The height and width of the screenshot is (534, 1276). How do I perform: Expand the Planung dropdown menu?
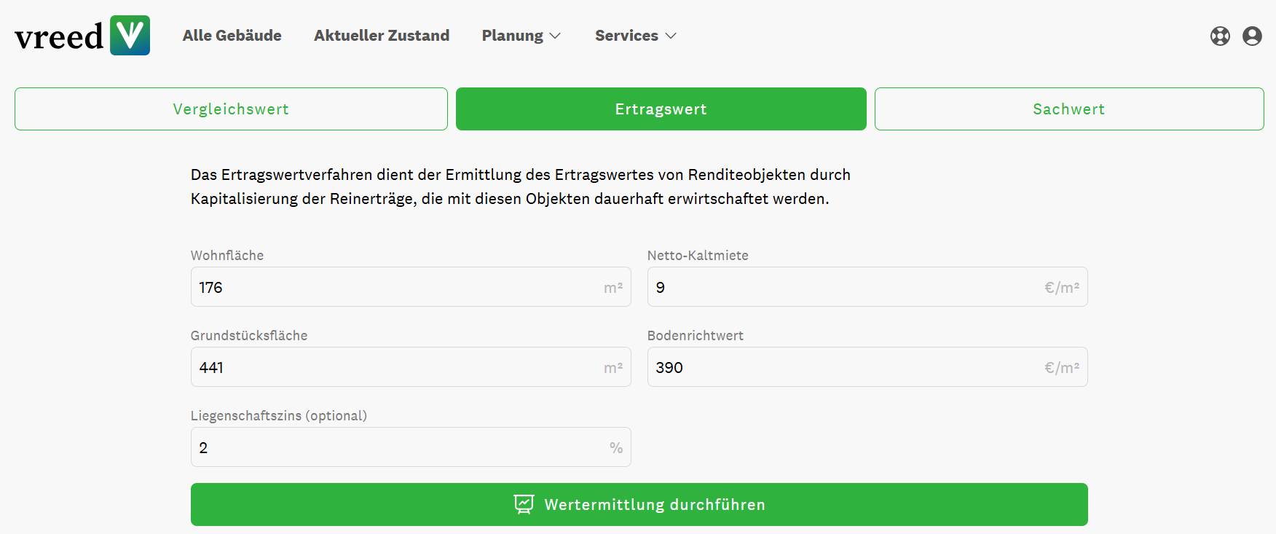click(521, 36)
